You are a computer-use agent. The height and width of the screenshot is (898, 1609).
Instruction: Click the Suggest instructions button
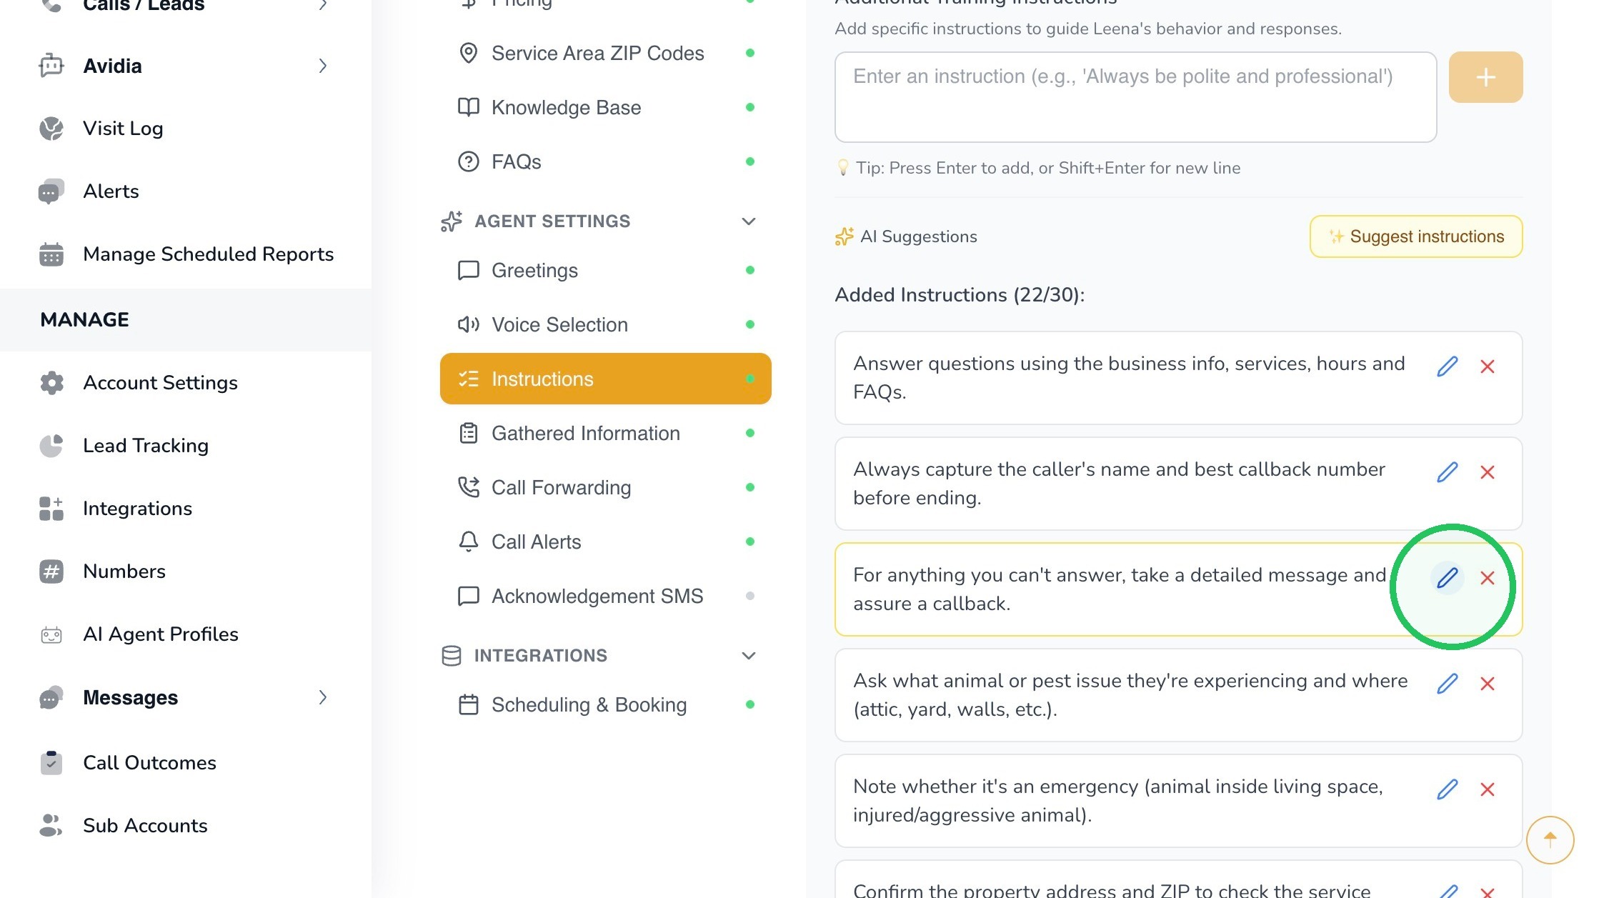coord(1416,236)
